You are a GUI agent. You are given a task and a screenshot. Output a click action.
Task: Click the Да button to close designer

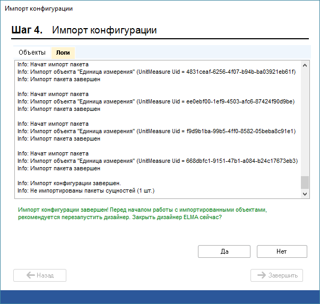click(224, 251)
